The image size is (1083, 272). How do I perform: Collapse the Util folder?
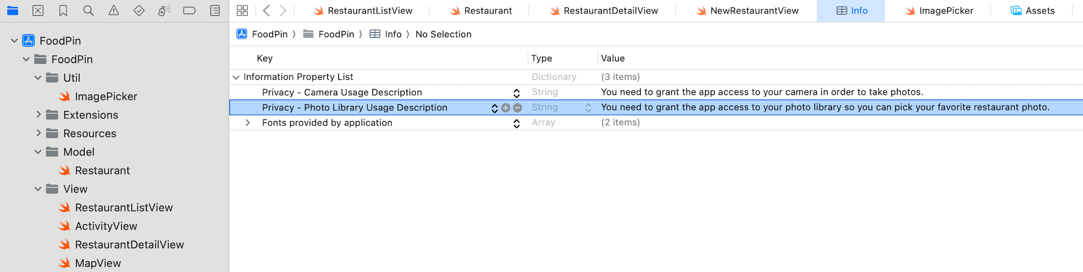click(x=38, y=78)
